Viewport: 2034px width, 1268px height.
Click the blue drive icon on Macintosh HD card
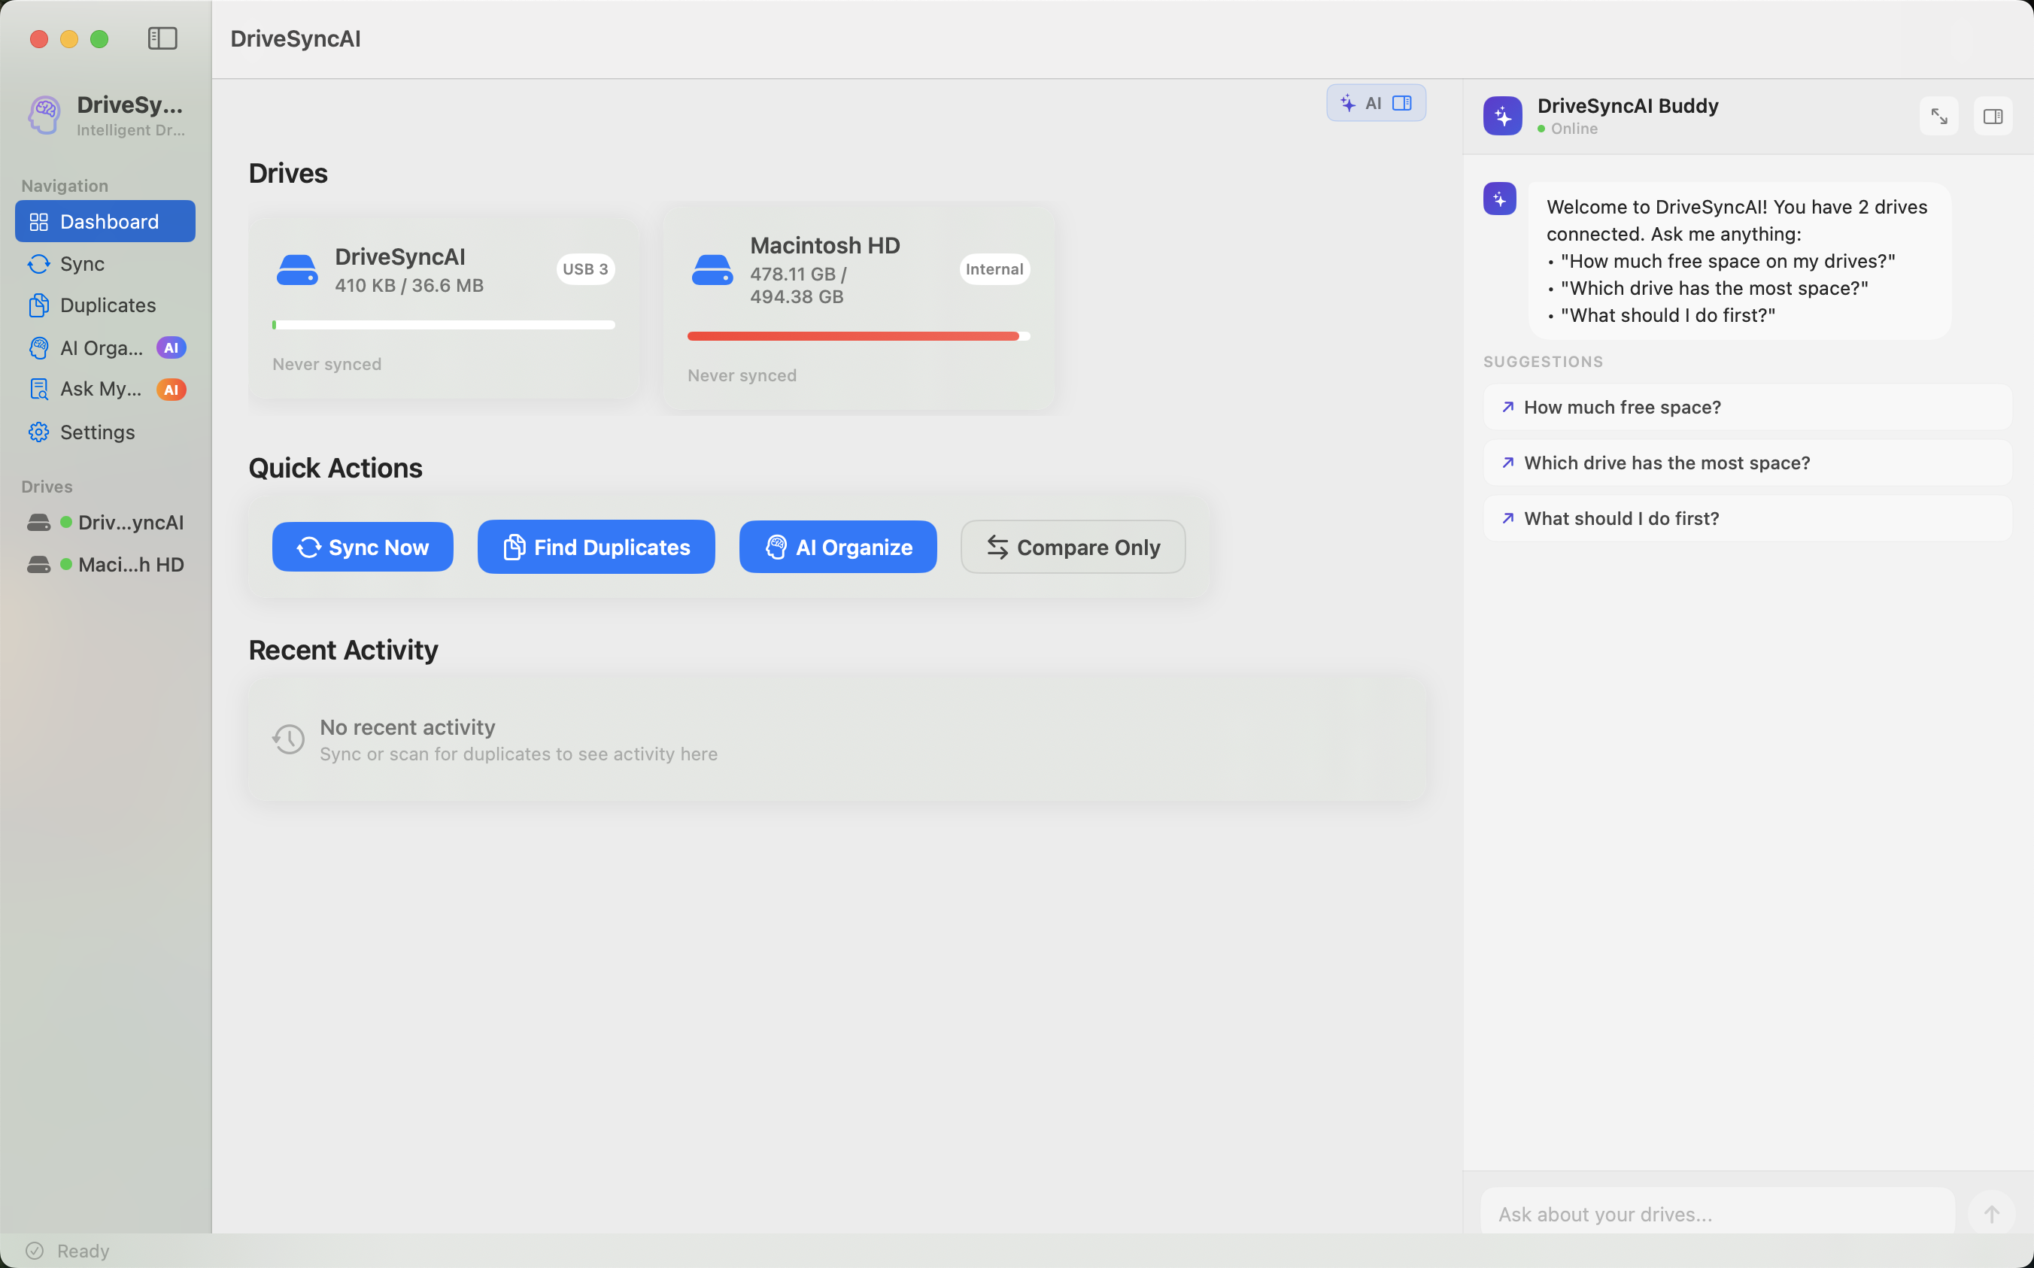tap(712, 270)
